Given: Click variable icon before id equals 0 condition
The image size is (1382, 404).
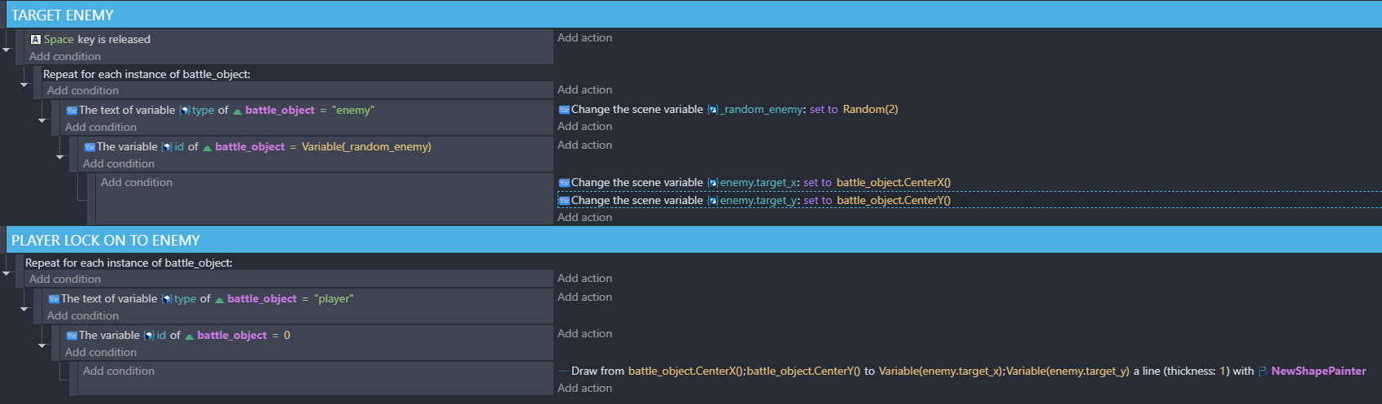Looking at the screenshot, I should pos(72,336).
